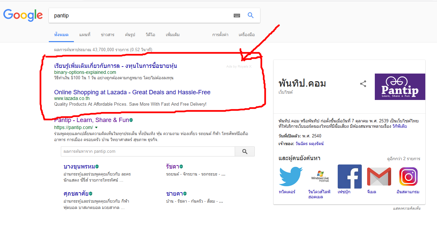Click verified badge beside บางขุนพรหม
The width and height of the screenshot is (437, 225).
tap(97, 166)
